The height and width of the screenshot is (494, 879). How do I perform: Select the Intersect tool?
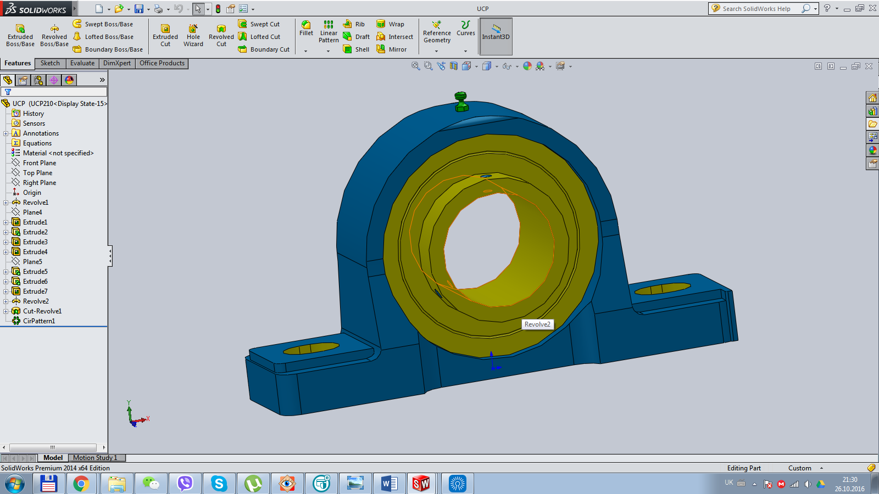point(394,37)
